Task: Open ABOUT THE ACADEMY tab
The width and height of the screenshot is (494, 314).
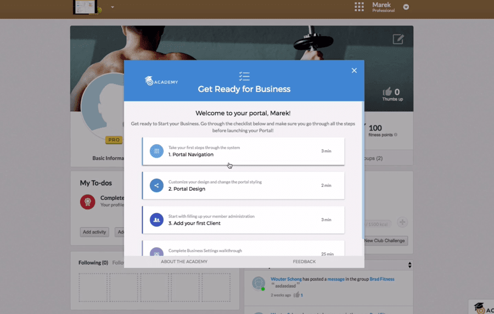Action: [184, 262]
